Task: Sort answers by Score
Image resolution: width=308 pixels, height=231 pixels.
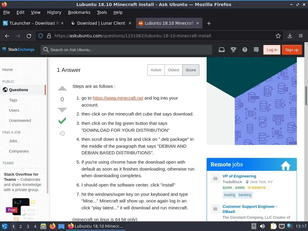Action: pyautogui.click(x=191, y=70)
